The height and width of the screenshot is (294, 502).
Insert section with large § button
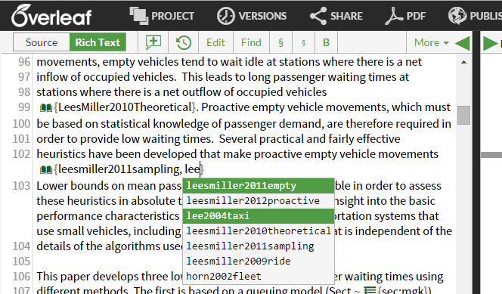(280, 42)
